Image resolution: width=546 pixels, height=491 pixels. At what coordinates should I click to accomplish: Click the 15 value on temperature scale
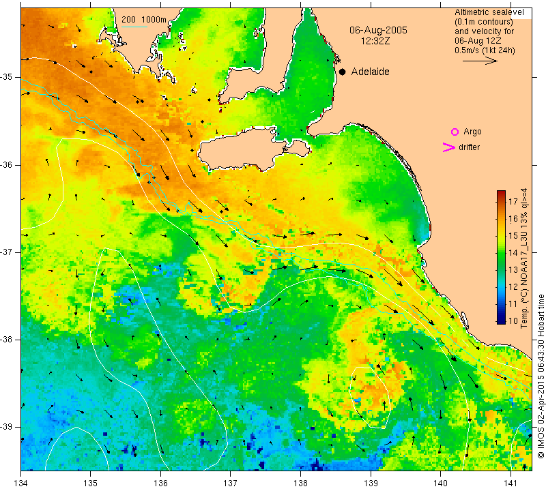coord(513,235)
